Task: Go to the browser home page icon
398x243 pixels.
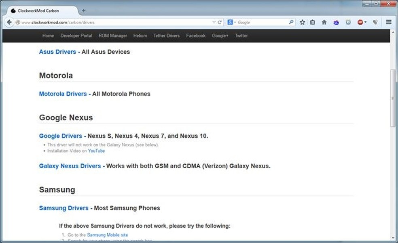Action: [324, 23]
